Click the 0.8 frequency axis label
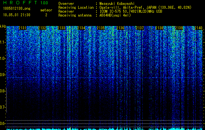This screenshot has height=130, width=205. click(3, 91)
